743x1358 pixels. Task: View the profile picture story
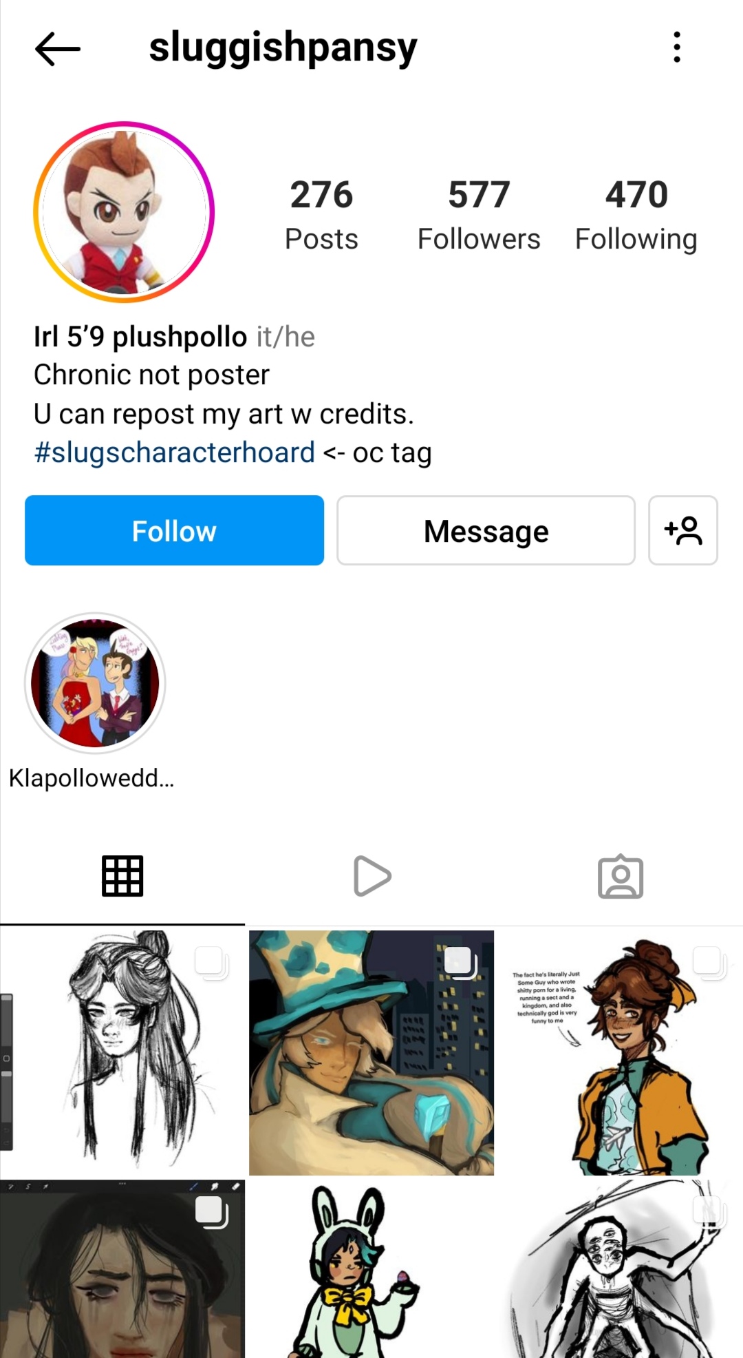click(124, 212)
